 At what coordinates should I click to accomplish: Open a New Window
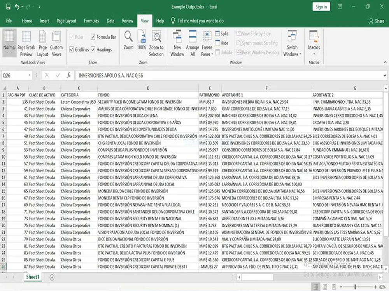click(177, 43)
